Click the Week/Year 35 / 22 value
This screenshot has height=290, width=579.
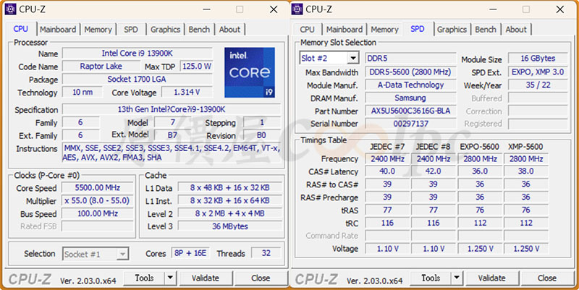(x=538, y=85)
